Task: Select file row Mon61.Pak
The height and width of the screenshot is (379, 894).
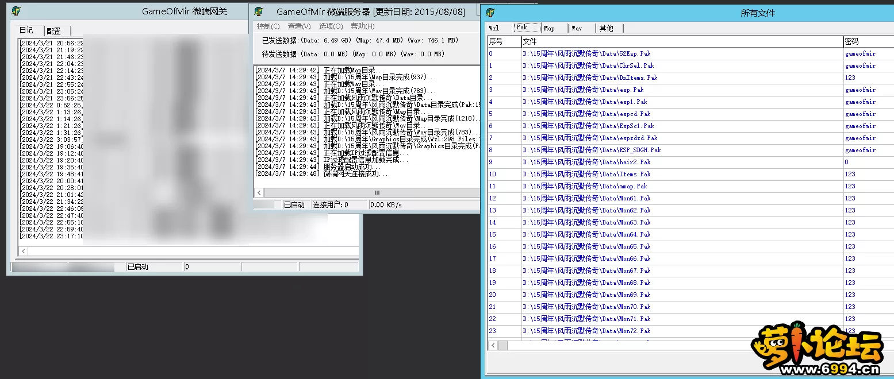Action: tap(690, 198)
